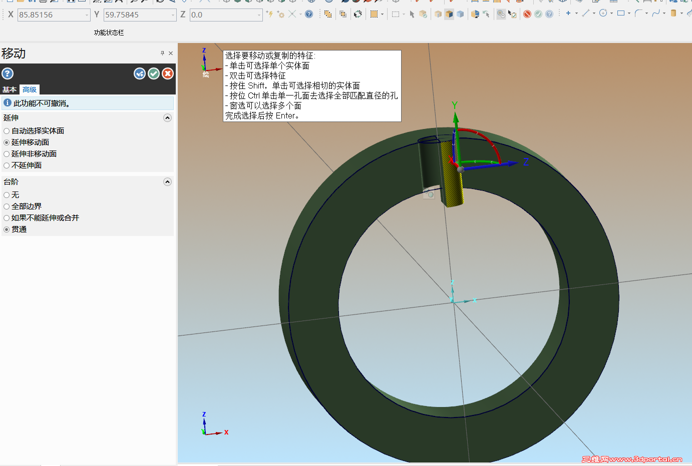
Task: Close the Move panel
Action: [171, 53]
